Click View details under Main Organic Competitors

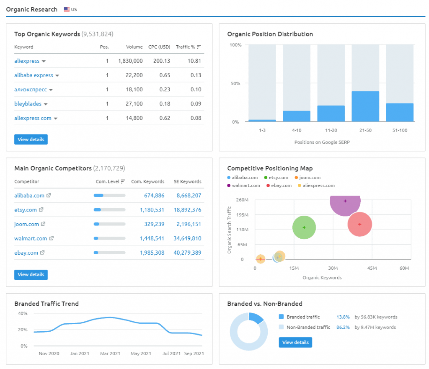pyautogui.click(x=31, y=274)
